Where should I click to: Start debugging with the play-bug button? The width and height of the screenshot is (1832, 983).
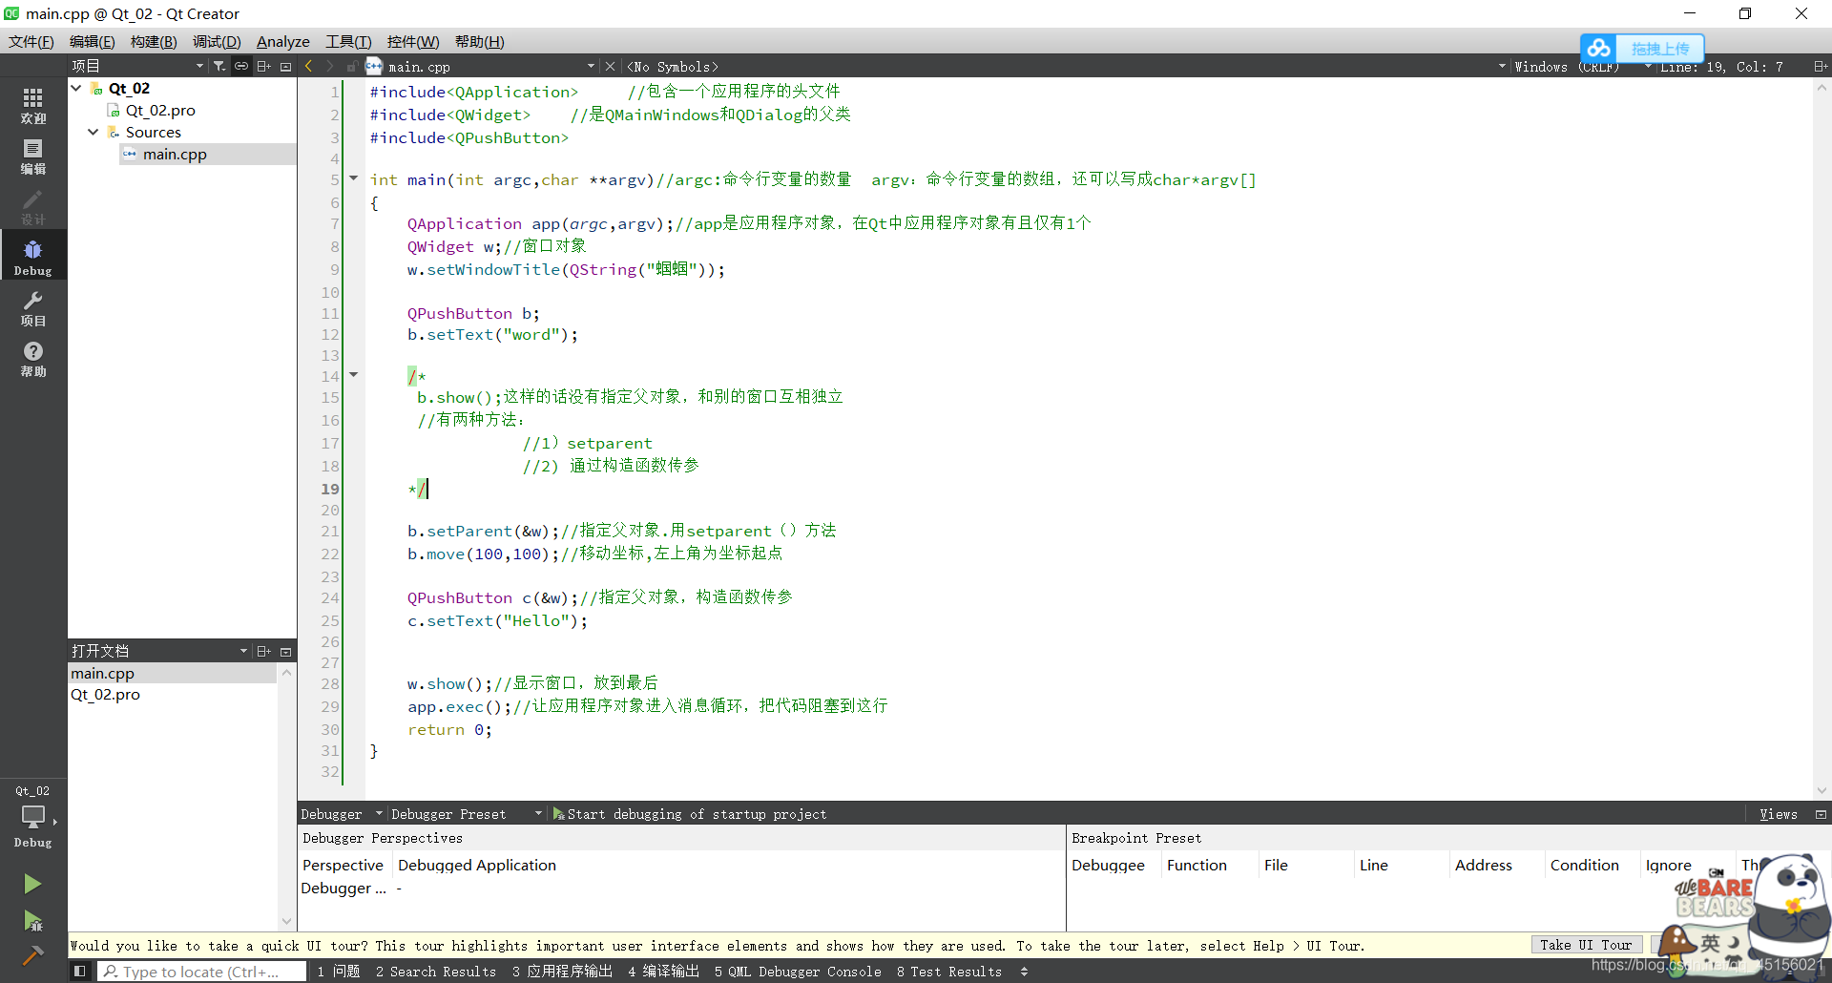(x=32, y=921)
